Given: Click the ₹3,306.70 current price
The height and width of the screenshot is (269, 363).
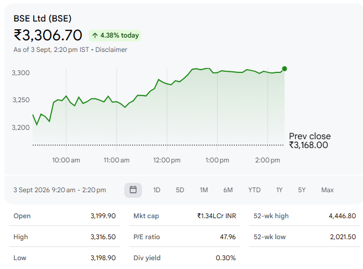Looking at the screenshot, I should pyautogui.click(x=48, y=35).
